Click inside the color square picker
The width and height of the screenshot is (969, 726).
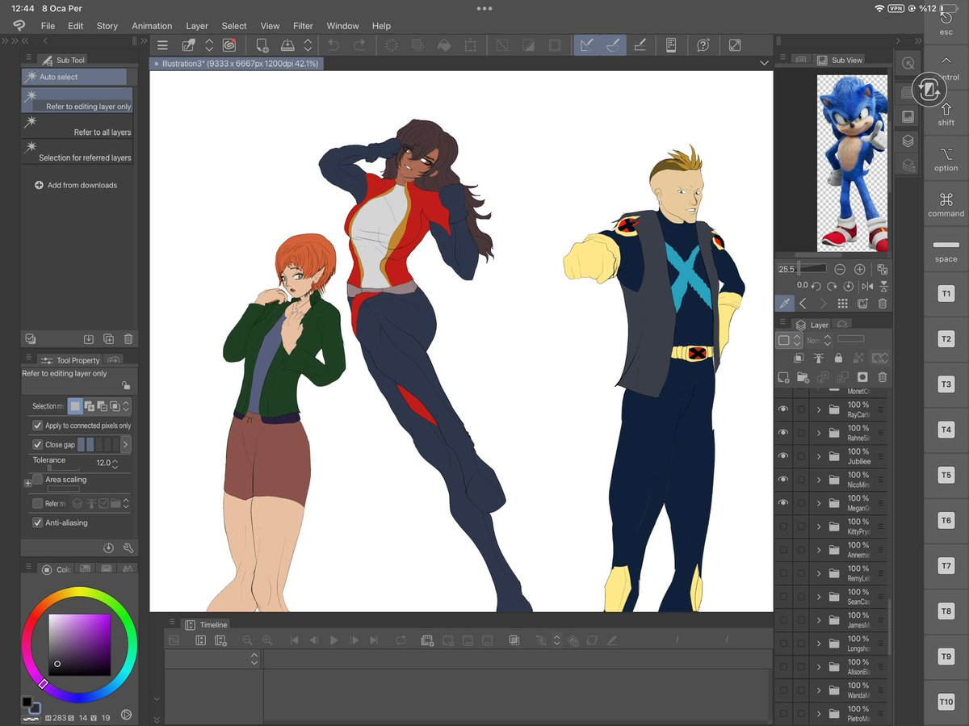pyautogui.click(x=79, y=644)
